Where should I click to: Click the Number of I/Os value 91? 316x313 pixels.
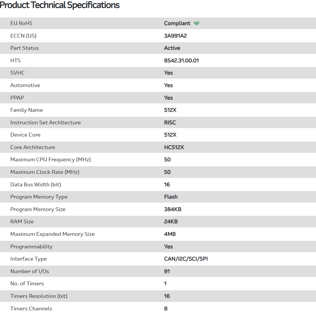point(167,271)
